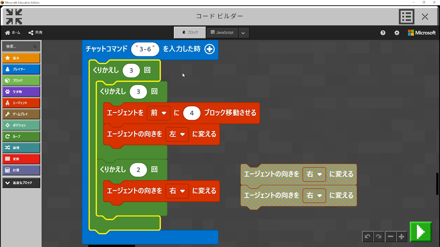This screenshot has width=440, height=247.
Task: Click the block search field
Action: click(19, 46)
